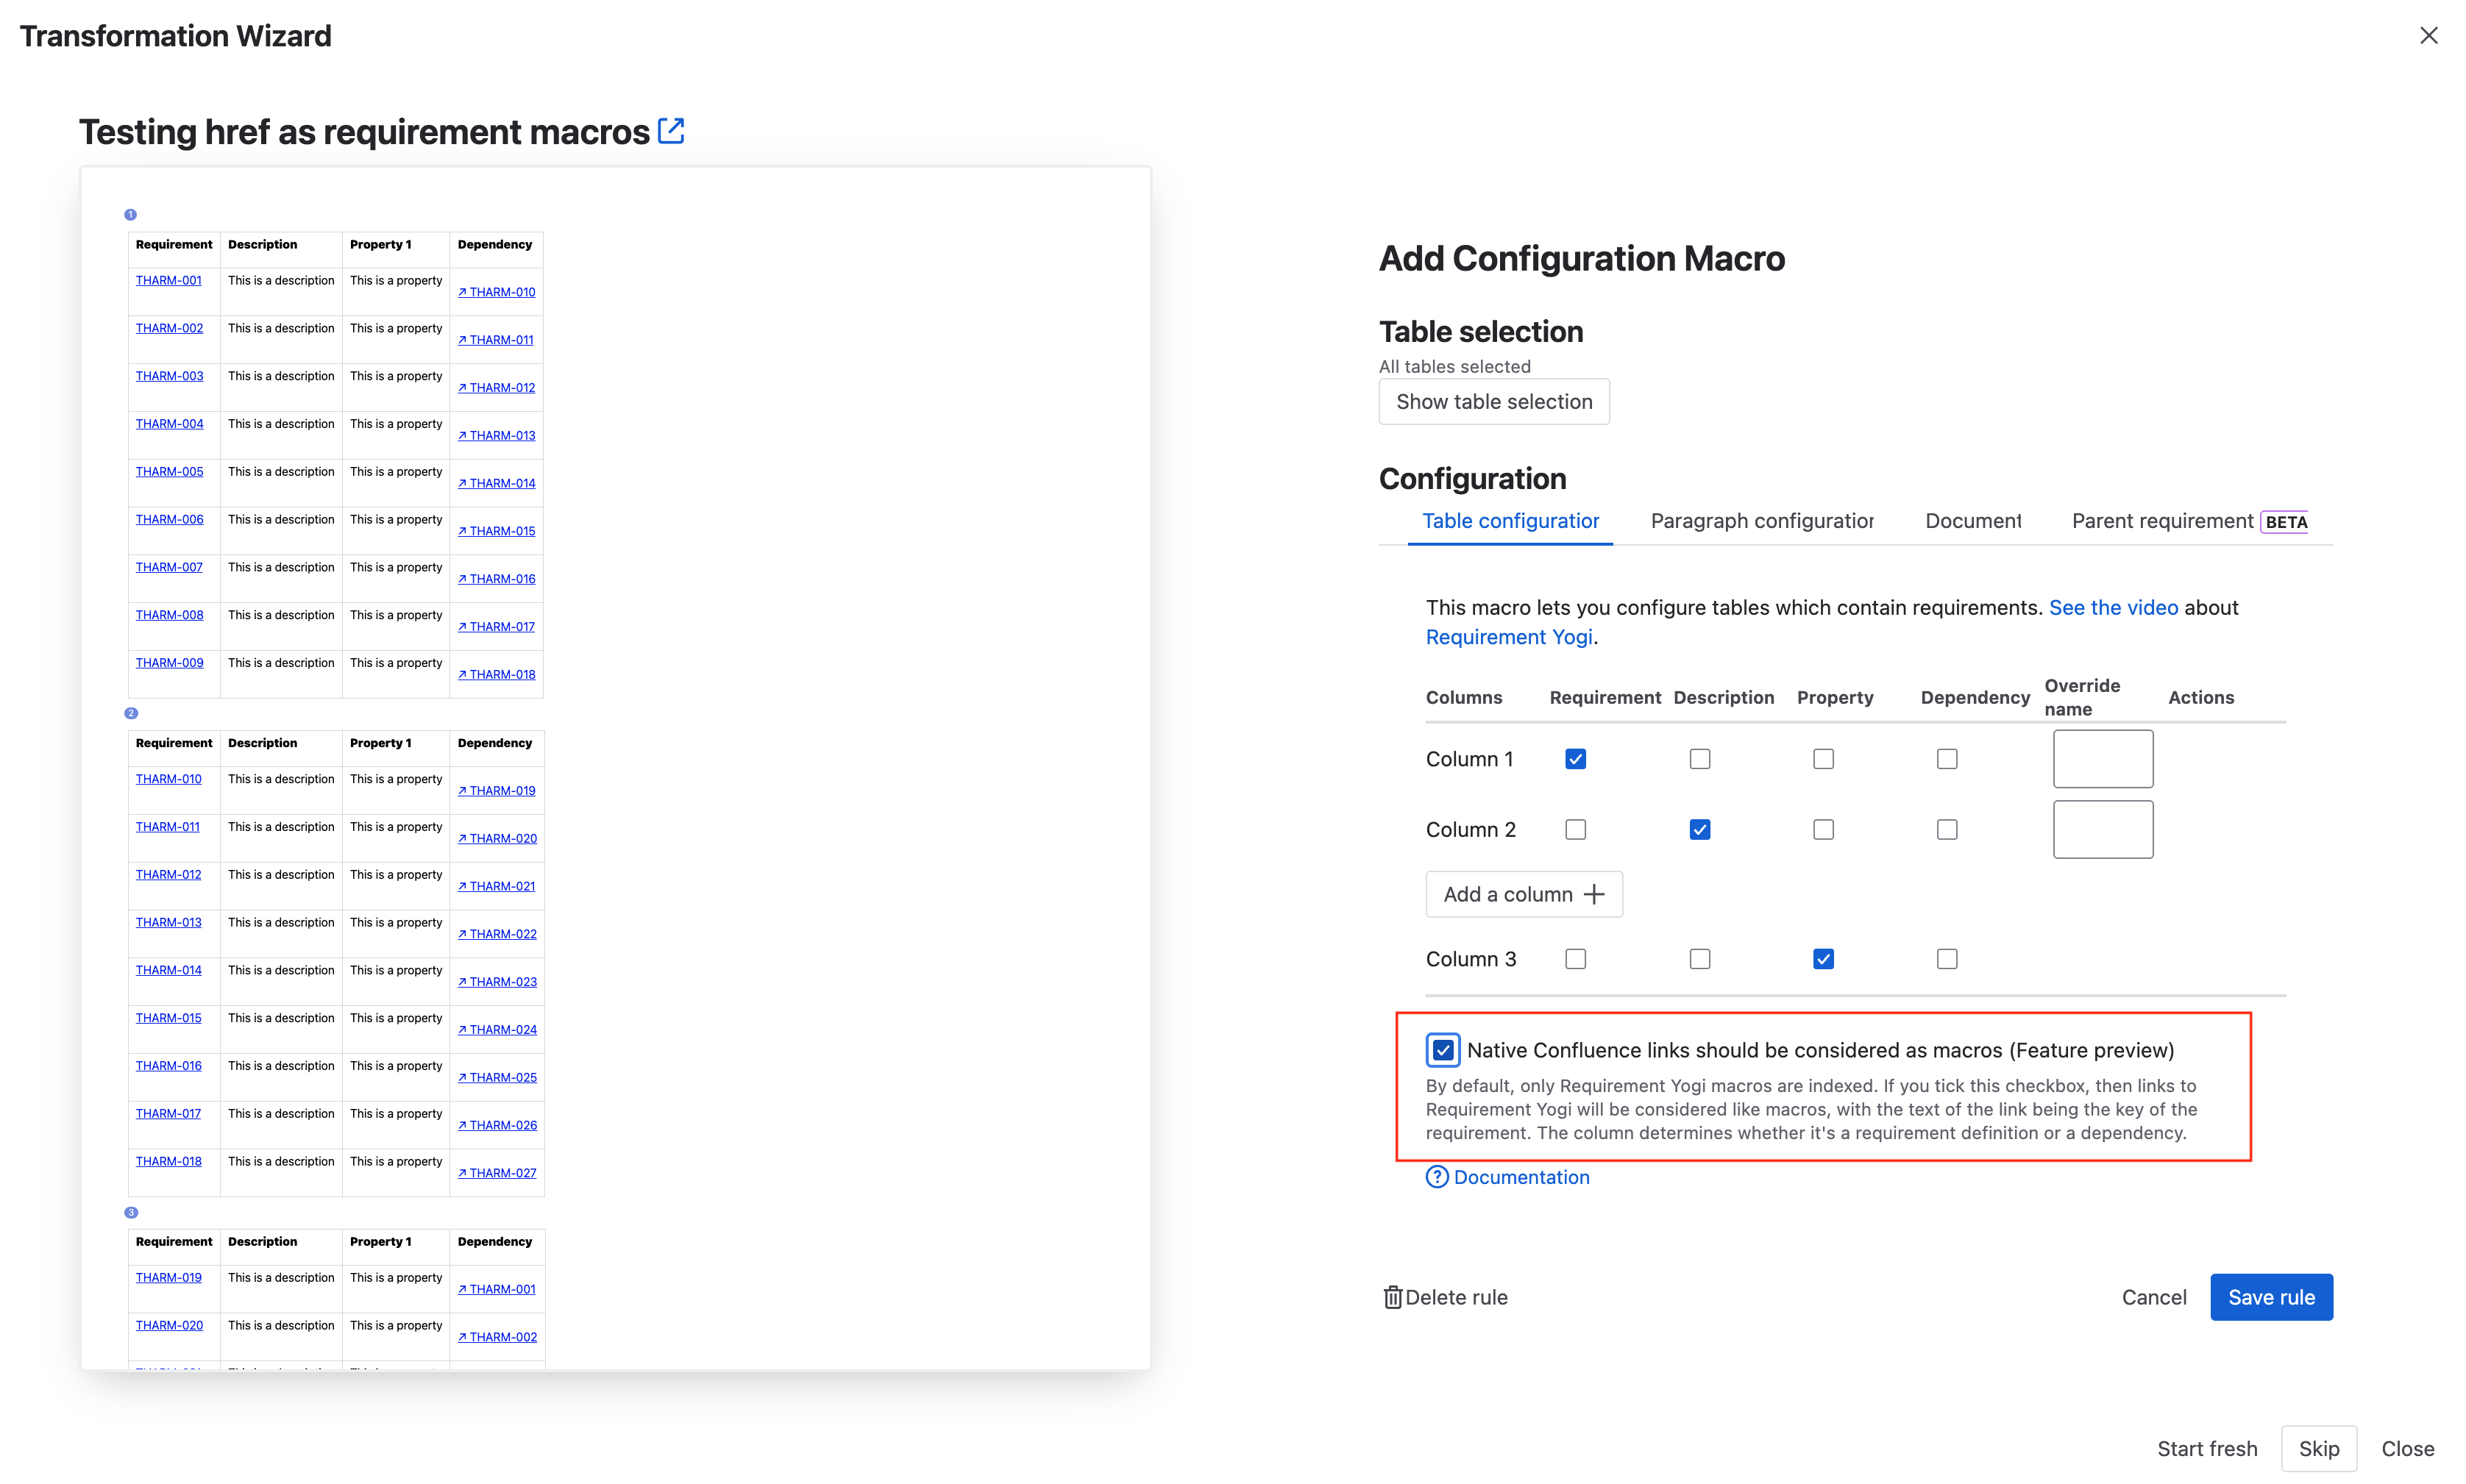This screenshot has width=2466, height=1484.
Task: Click the external link arrow beside THARM-001 dependency
Action: pyautogui.click(x=463, y=1289)
